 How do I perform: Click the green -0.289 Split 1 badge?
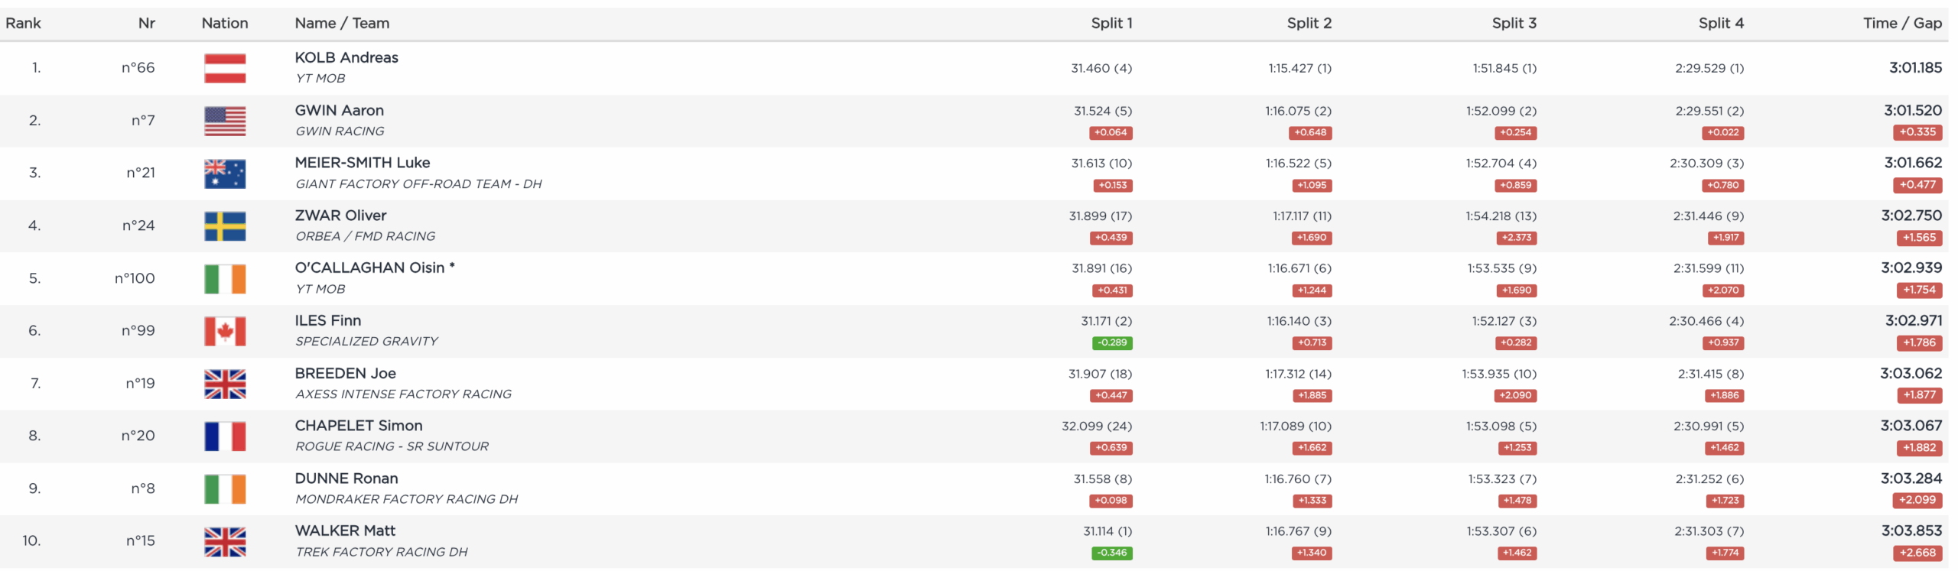click(1111, 342)
